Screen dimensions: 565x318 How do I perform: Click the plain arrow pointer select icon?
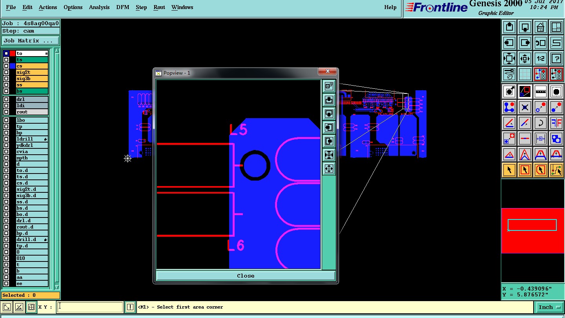pyautogui.click(x=509, y=170)
